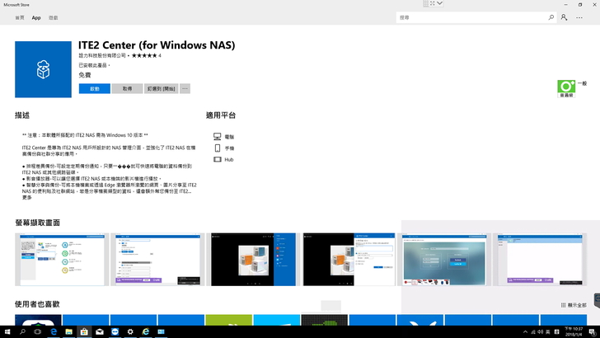This screenshot has height=338, width=600.
Task: Click the gray 取得 button
Action: coord(127,88)
